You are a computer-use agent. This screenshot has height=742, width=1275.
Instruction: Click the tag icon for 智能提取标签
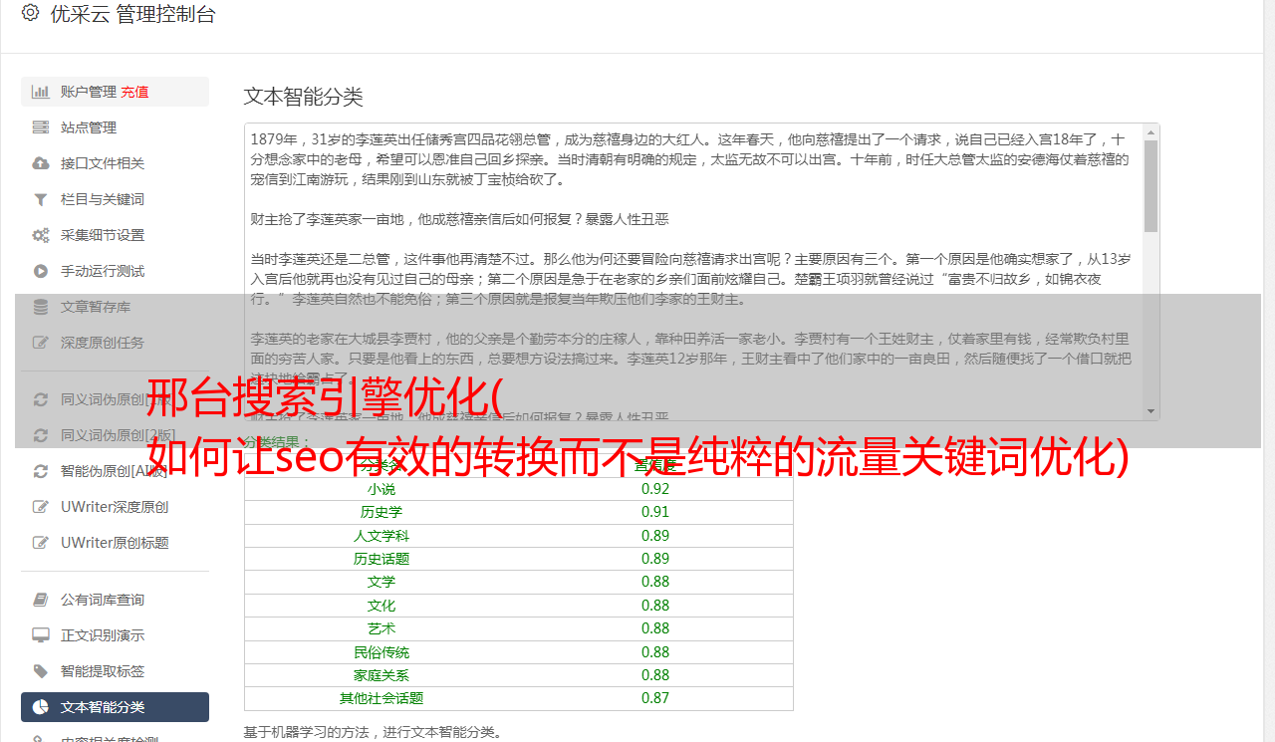[41, 671]
